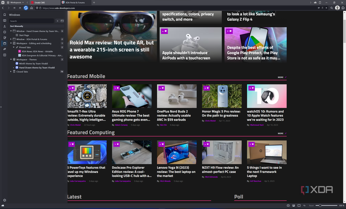The width and height of the screenshot is (346, 209).
Task: Adjust the page zoom slider
Action: coord(327,206)
